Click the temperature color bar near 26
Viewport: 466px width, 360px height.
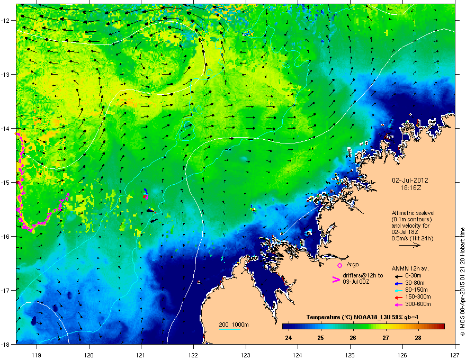pyautogui.click(x=353, y=327)
